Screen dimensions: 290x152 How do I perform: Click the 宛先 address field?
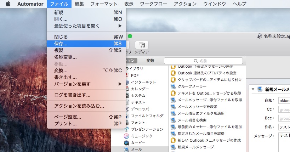[x=284, y=101]
